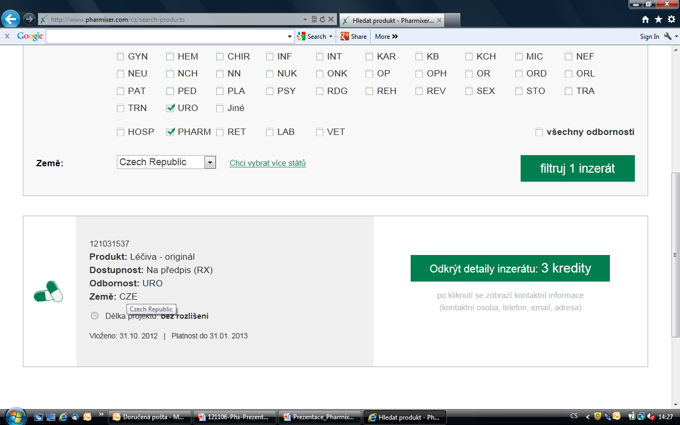Check the HEM specialty checkbox
The image size is (680, 425).
pos(170,57)
